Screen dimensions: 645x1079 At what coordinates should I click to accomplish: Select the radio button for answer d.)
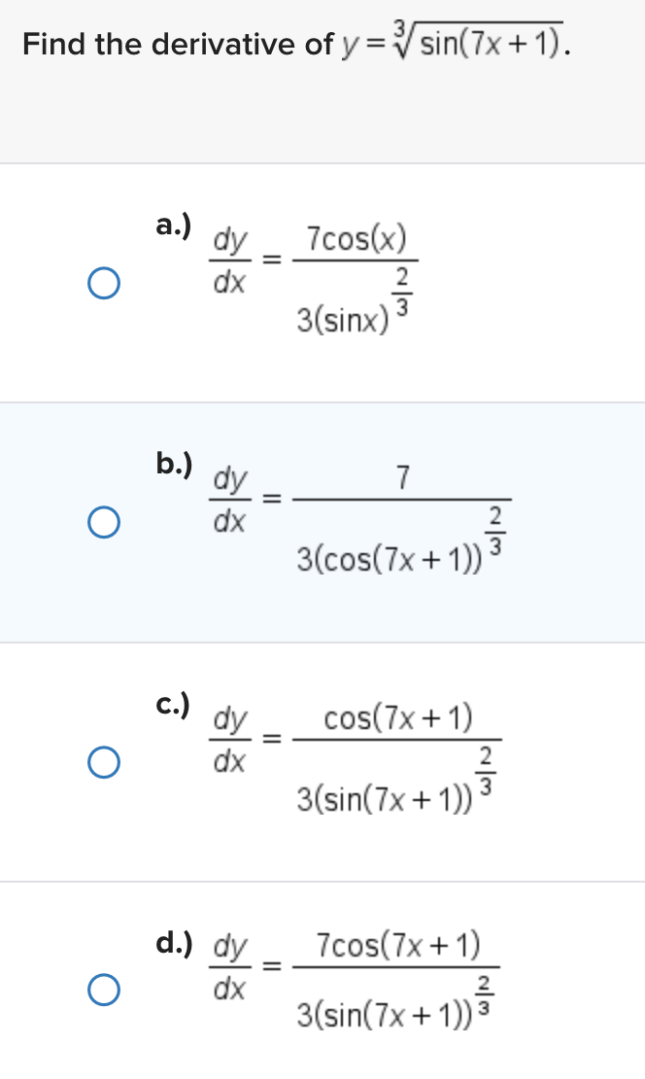point(104,988)
